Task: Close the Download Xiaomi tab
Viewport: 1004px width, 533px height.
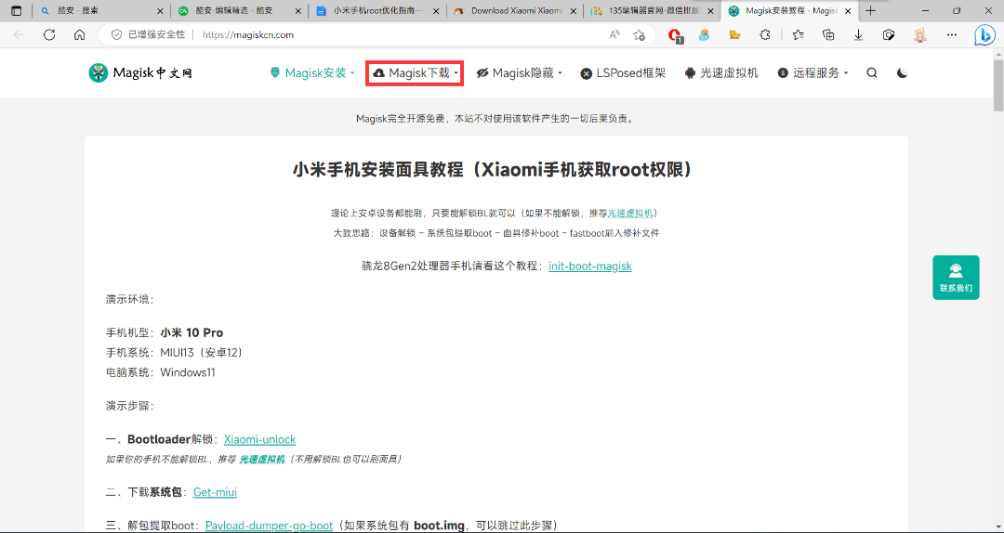Action: click(x=575, y=11)
